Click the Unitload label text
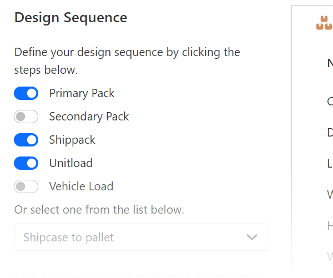The image size is (333, 278). pyautogui.click(x=70, y=163)
